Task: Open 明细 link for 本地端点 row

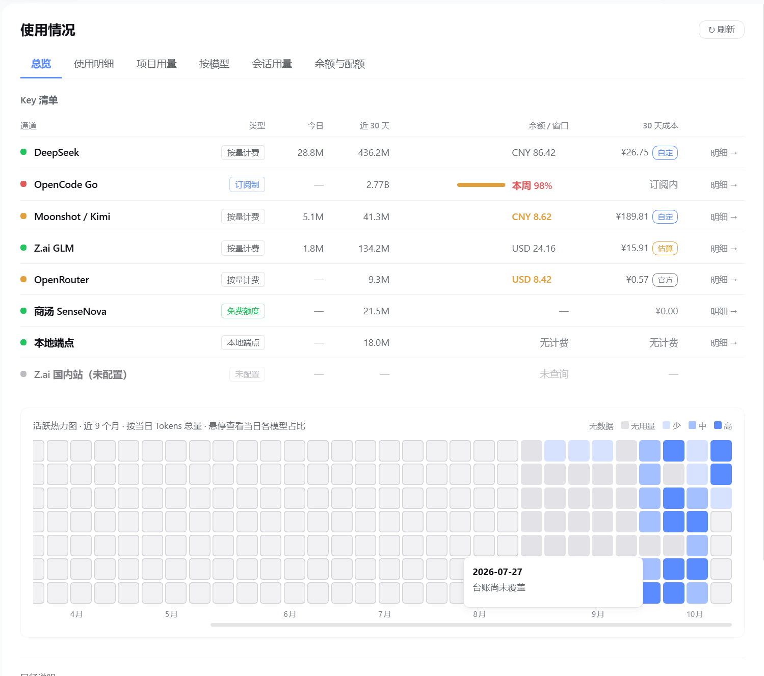Action: pos(724,343)
